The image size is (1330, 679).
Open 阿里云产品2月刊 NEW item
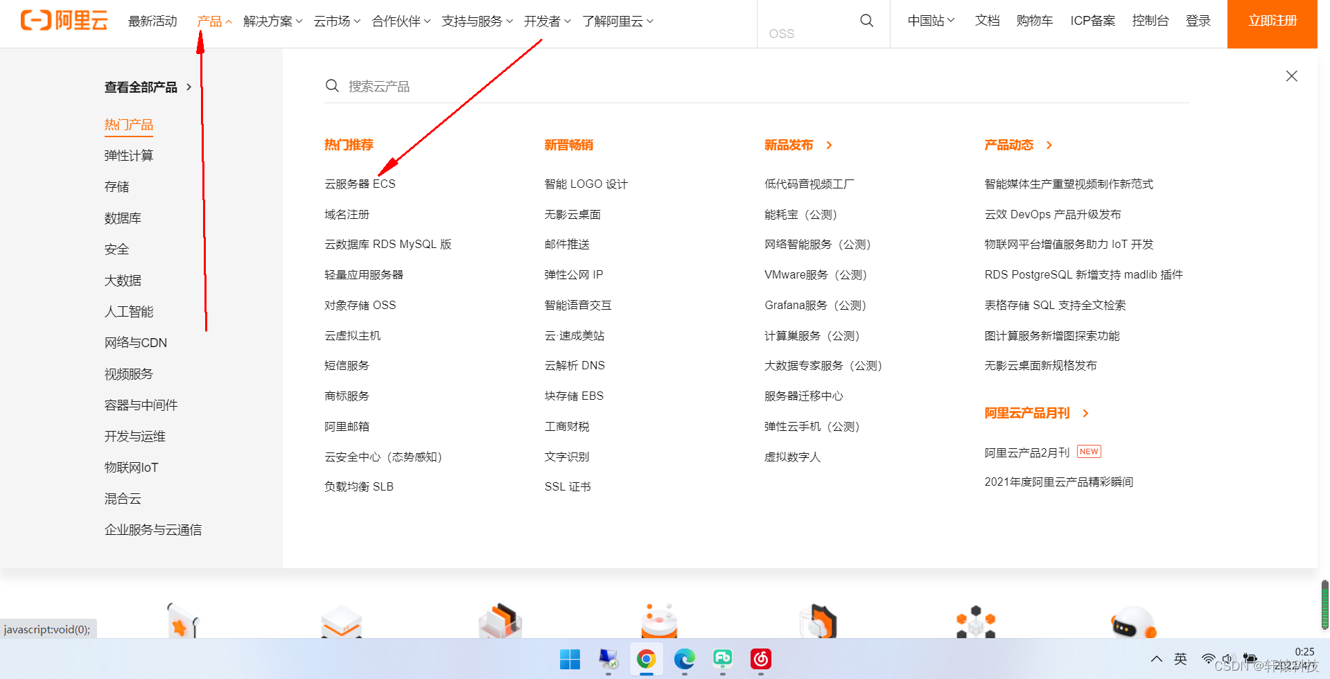pyautogui.click(x=1042, y=452)
